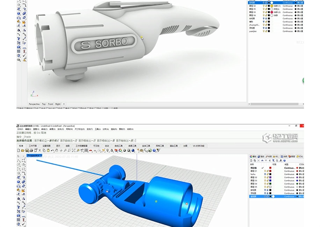Click four-viewport layout grid icon in lower toolbar
Image resolution: width=320 pixels, height=227 pixels.
tap(86, 151)
